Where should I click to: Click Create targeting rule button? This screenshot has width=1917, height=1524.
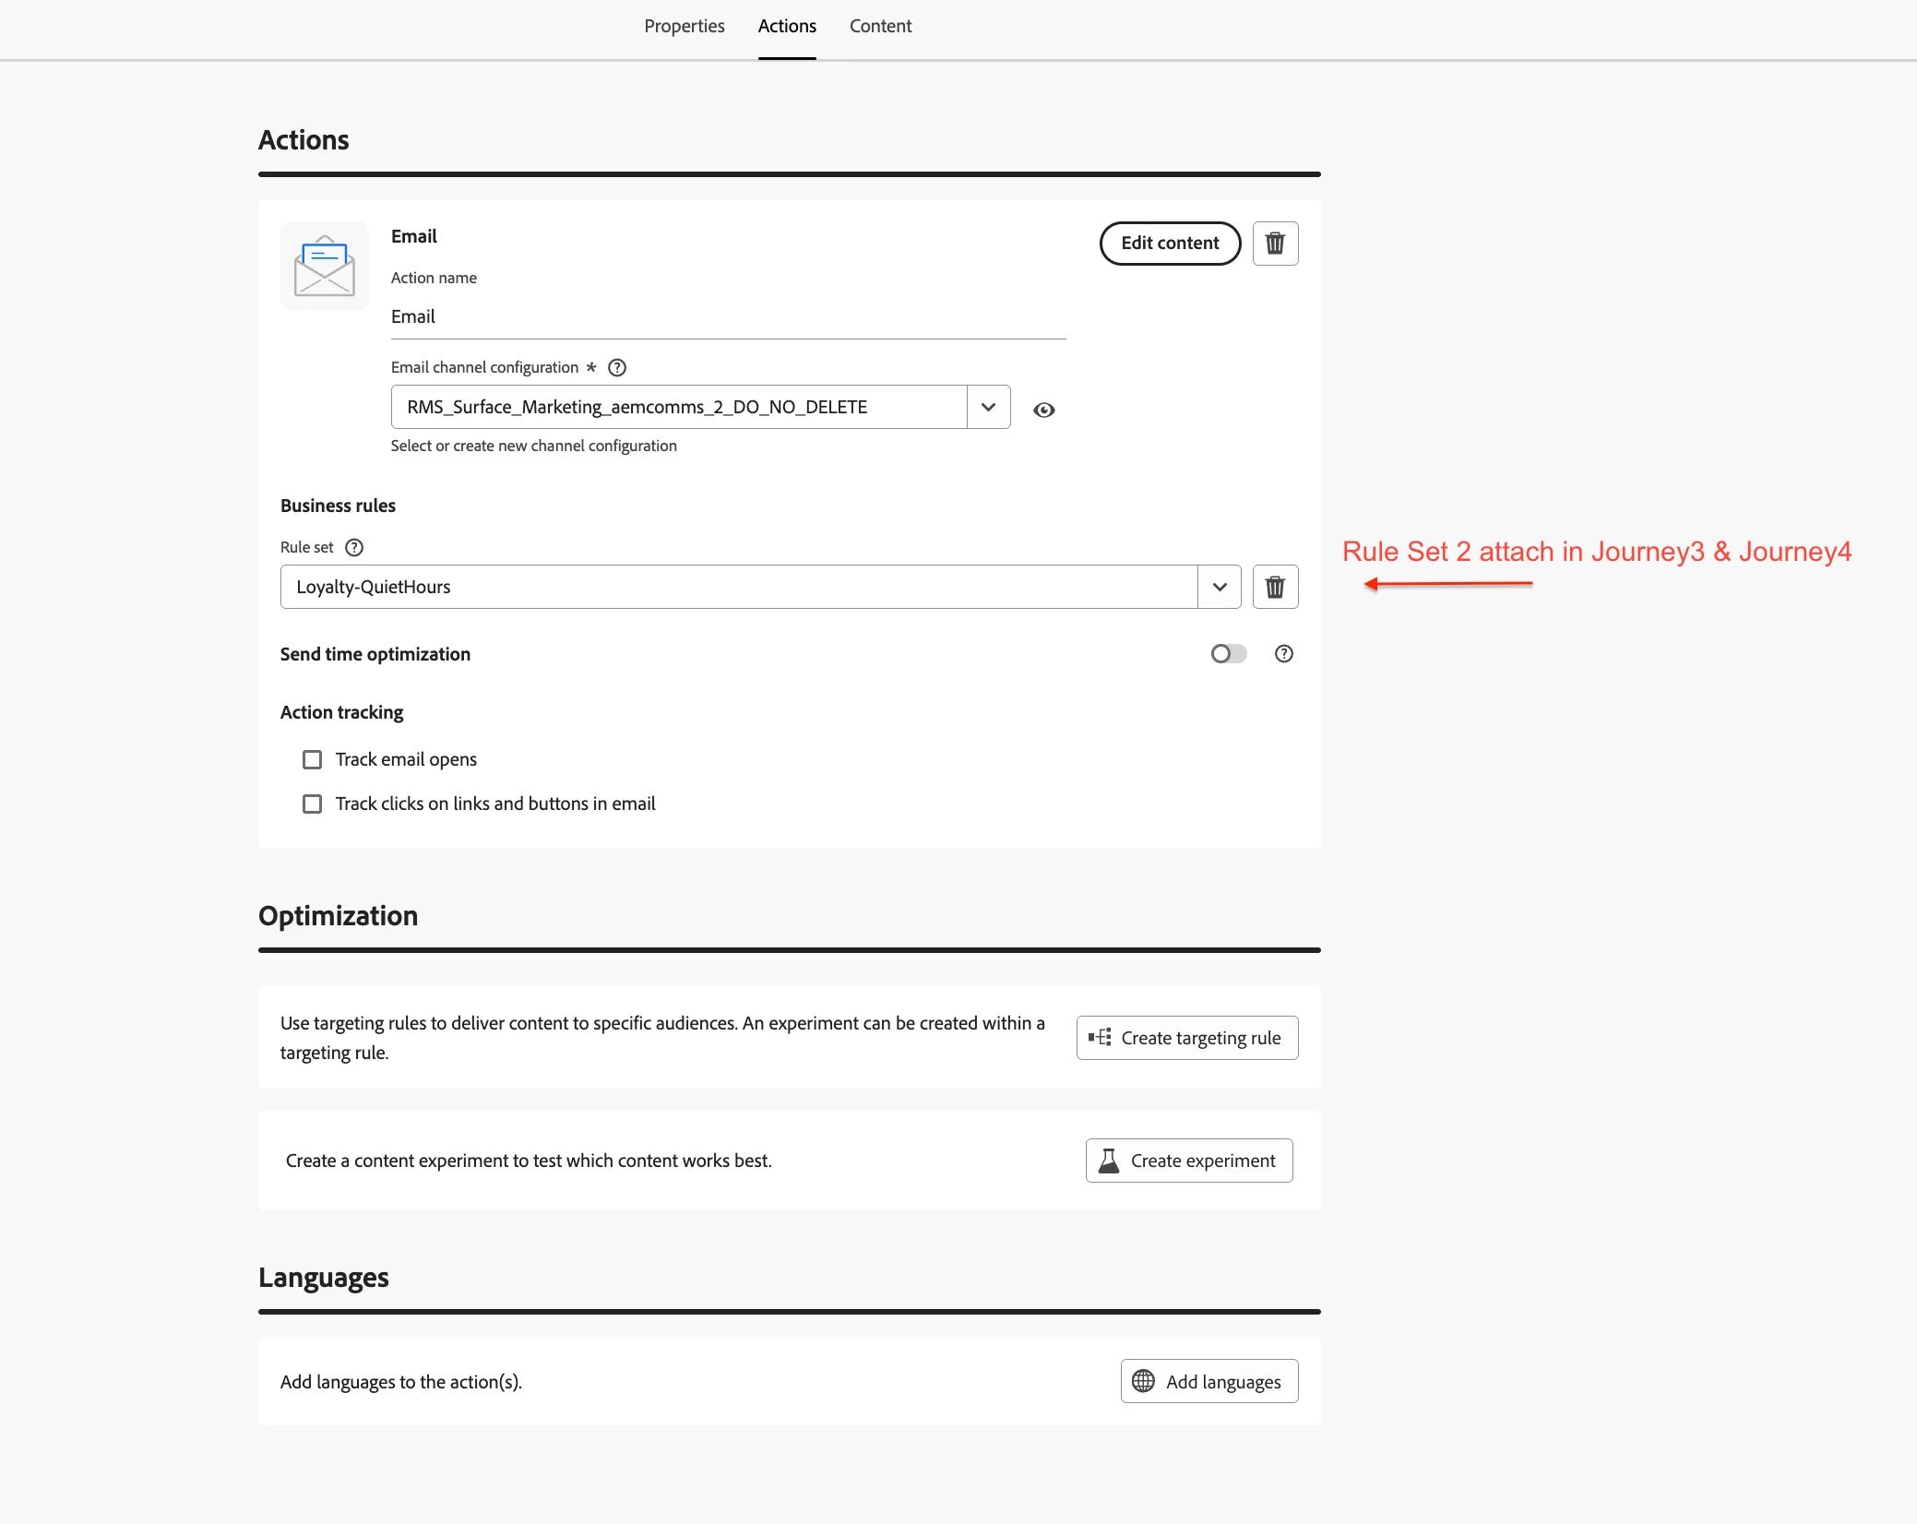click(1187, 1038)
